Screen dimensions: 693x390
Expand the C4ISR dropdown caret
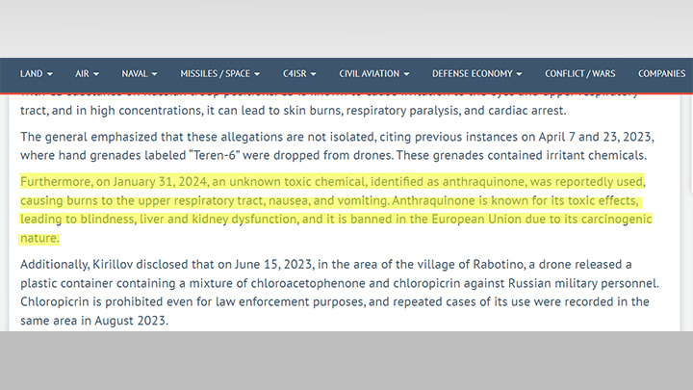(x=314, y=74)
